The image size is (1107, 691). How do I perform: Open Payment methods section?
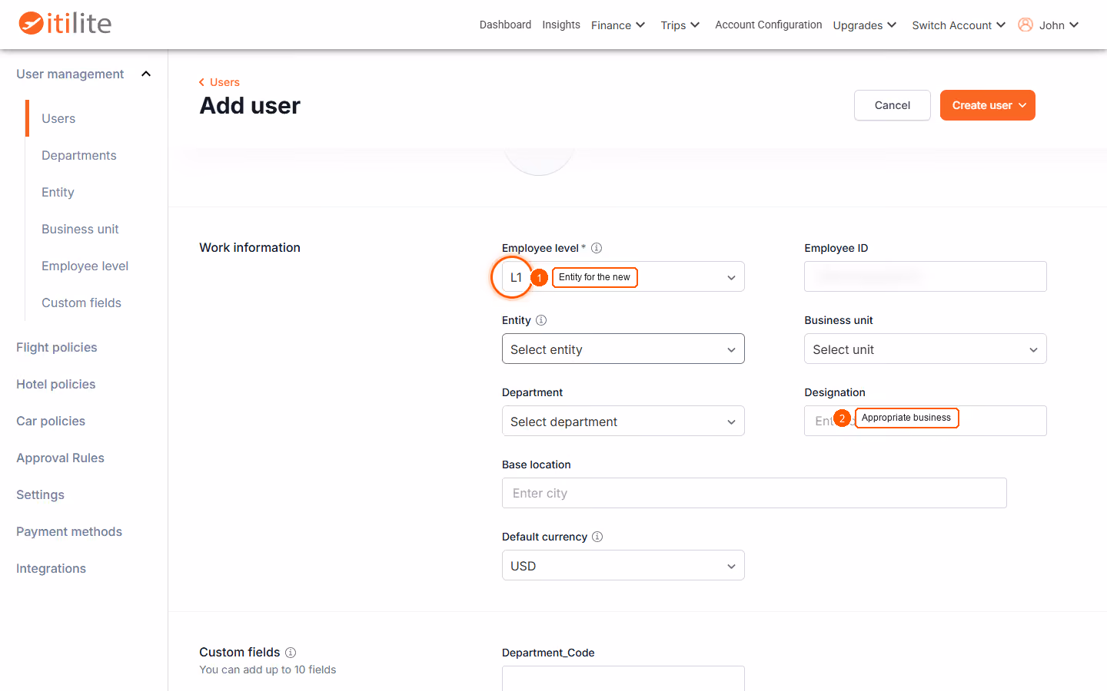(x=69, y=531)
